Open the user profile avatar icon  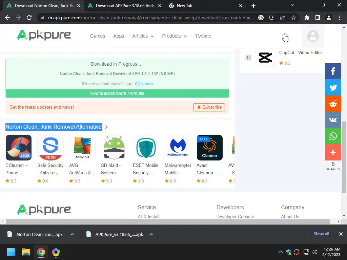(313, 36)
